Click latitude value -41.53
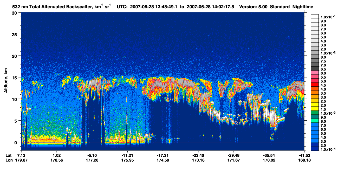338x173 pixels. pos(304,155)
